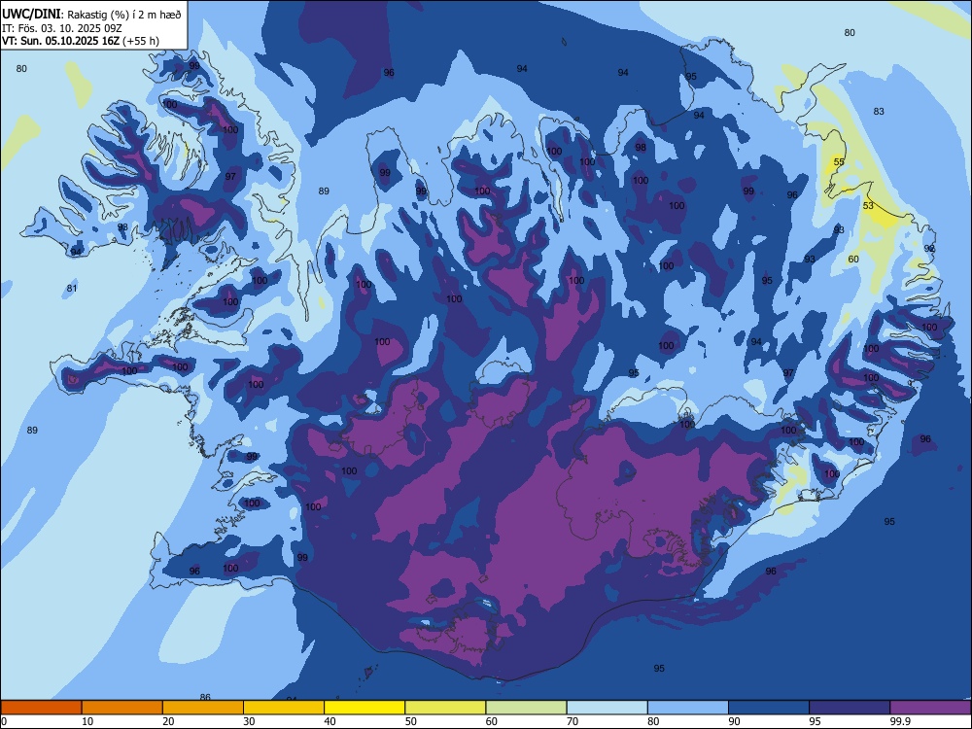Screen dimensions: 972x729
Task: Click the dark orange 0–10 legend swatch
Action: (41, 708)
